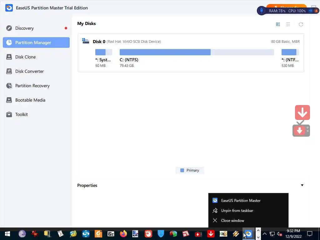Viewport: 320px width, 240px height.
Task: Click the "79.43 GB" size text
Action: 127,66
